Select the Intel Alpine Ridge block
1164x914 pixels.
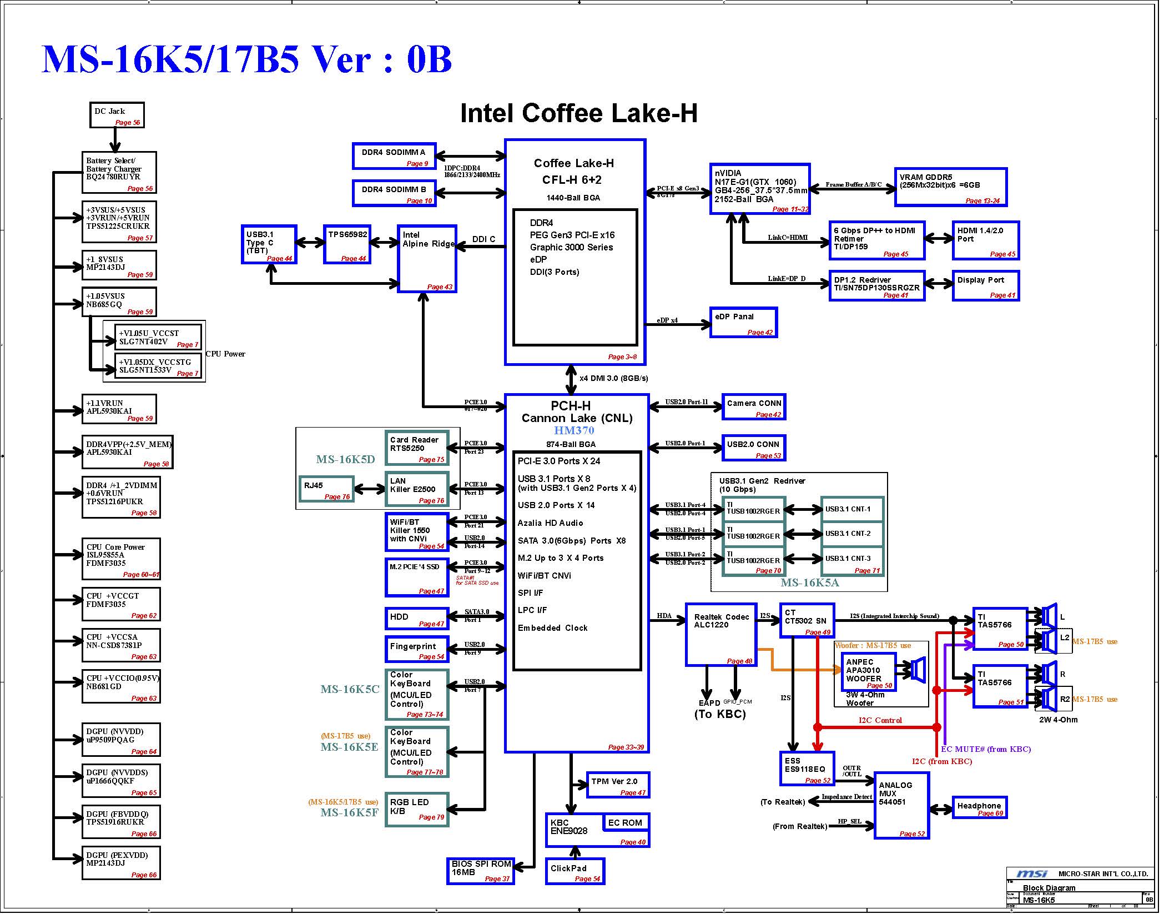(x=428, y=259)
